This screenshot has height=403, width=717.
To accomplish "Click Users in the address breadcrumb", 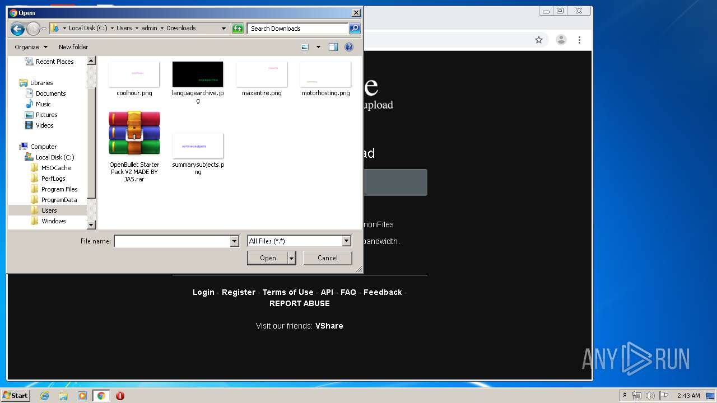I will click(124, 28).
